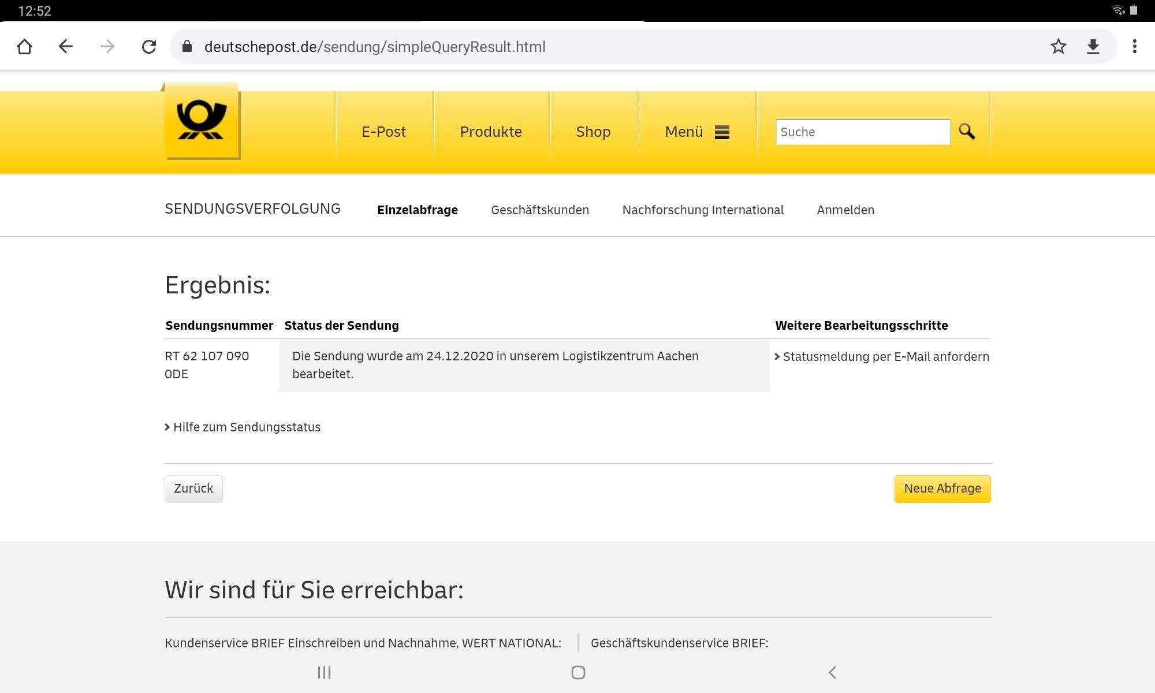Open the Menü hamburger icon

(x=722, y=132)
